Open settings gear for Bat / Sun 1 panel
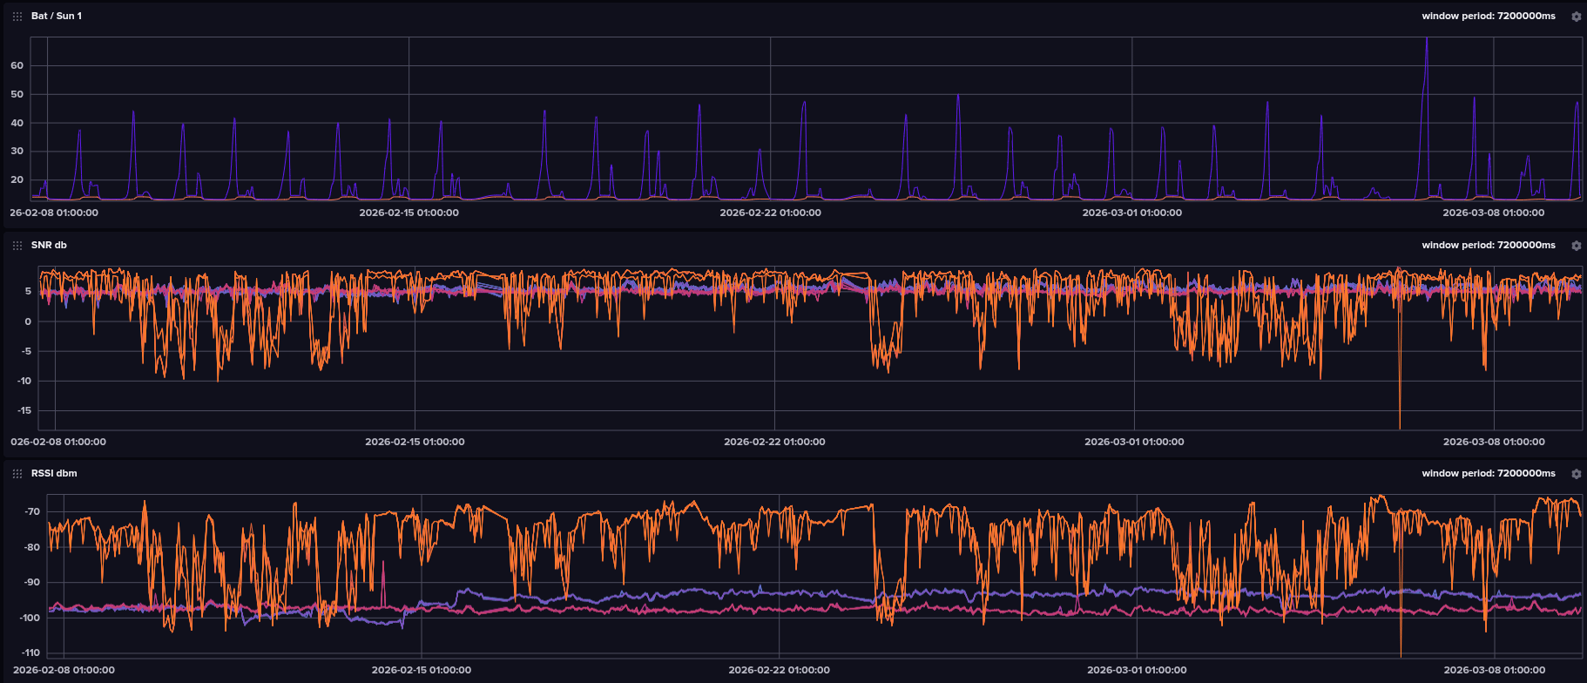This screenshot has height=683, width=1587. click(x=1576, y=17)
